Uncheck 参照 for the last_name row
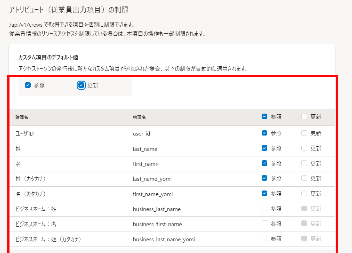This screenshot has width=352, height=253. (x=264, y=148)
